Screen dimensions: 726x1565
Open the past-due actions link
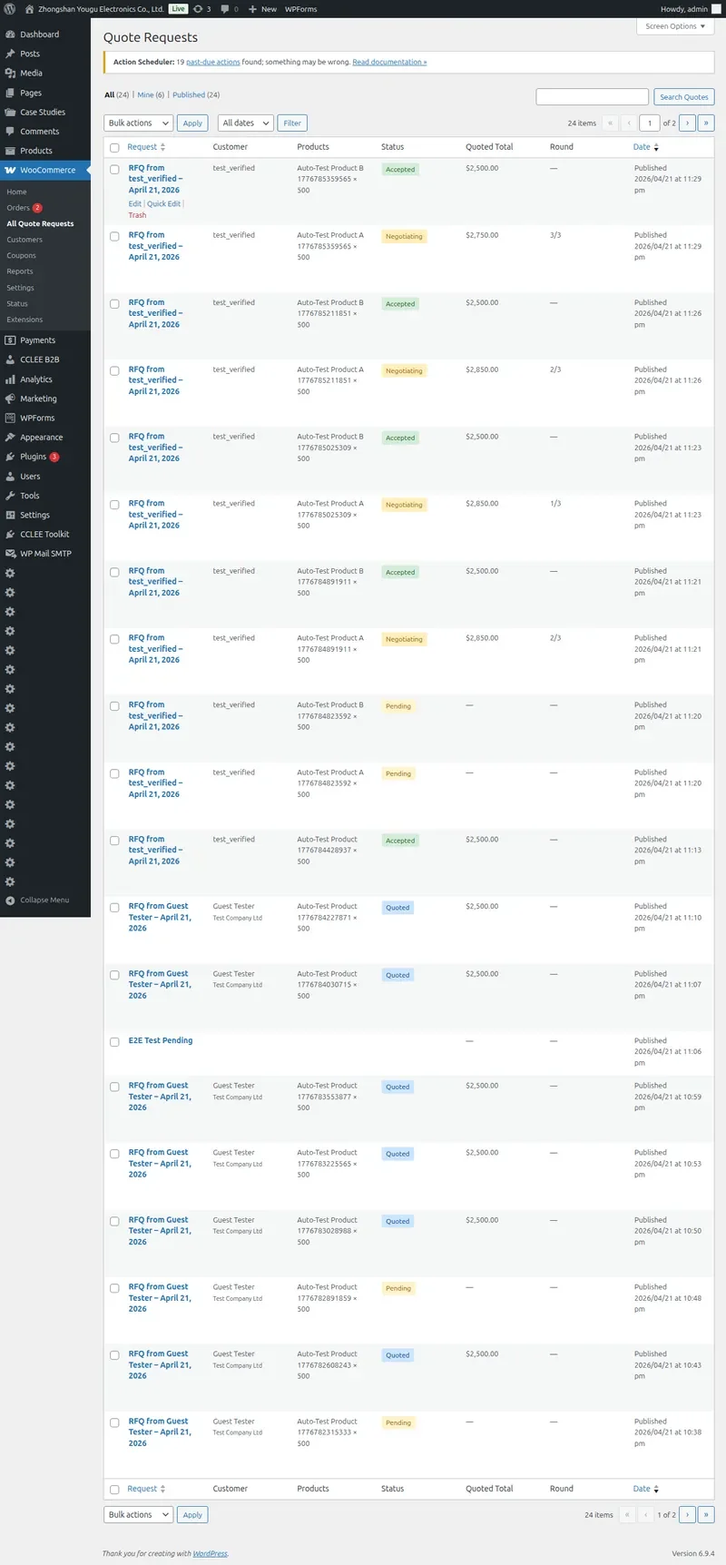tap(213, 63)
